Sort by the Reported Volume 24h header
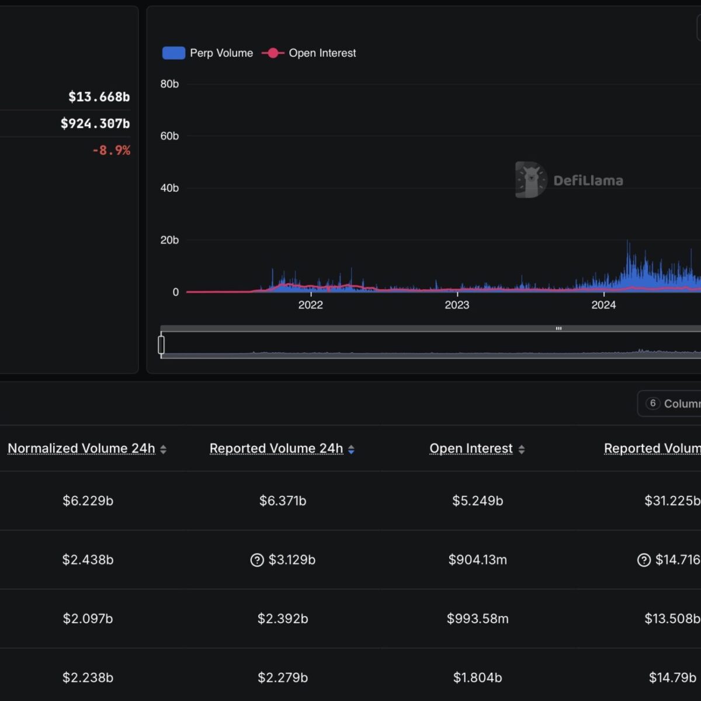Image resolution: width=701 pixels, height=701 pixels. click(276, 449)
